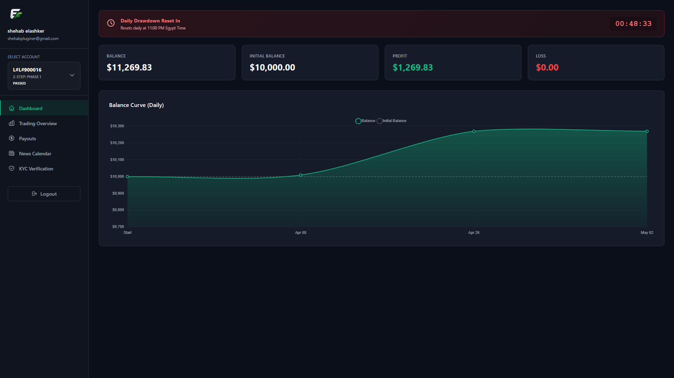
Task: Click the Trading Overview bar chart icon
Action: pyautogui.click(x=12, y=123)
